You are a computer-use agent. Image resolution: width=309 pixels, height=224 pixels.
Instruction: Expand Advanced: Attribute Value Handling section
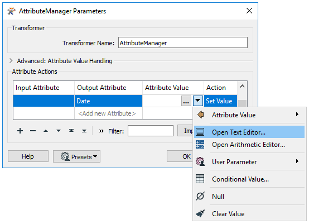pyautogui.click(x=11, y=61)
